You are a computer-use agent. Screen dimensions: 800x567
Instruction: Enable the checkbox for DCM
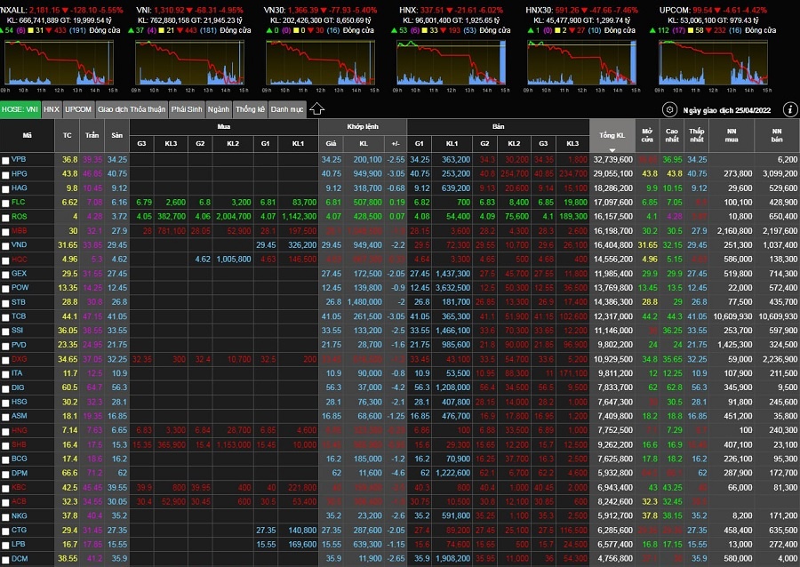click(x=6, y=558)
